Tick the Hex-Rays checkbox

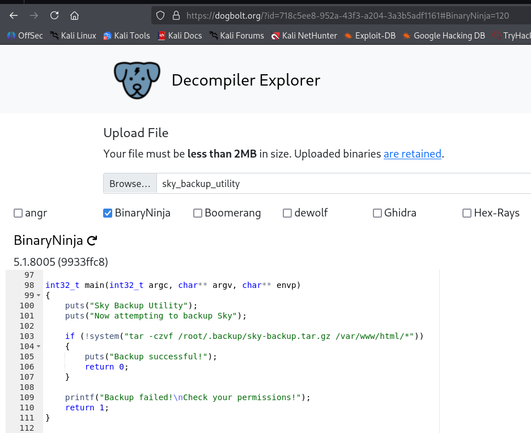[x=467, y=213]
